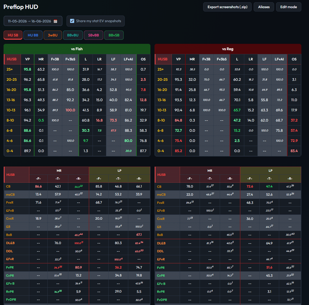Click the vs Fish table header

pos(77,49)
